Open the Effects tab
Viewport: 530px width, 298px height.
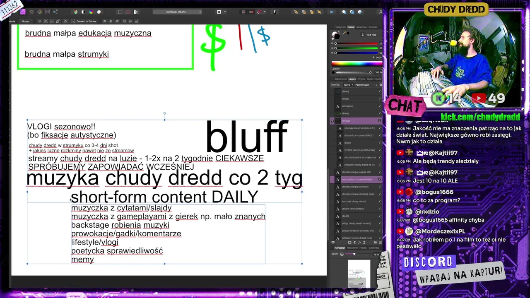tap(361, 79)
